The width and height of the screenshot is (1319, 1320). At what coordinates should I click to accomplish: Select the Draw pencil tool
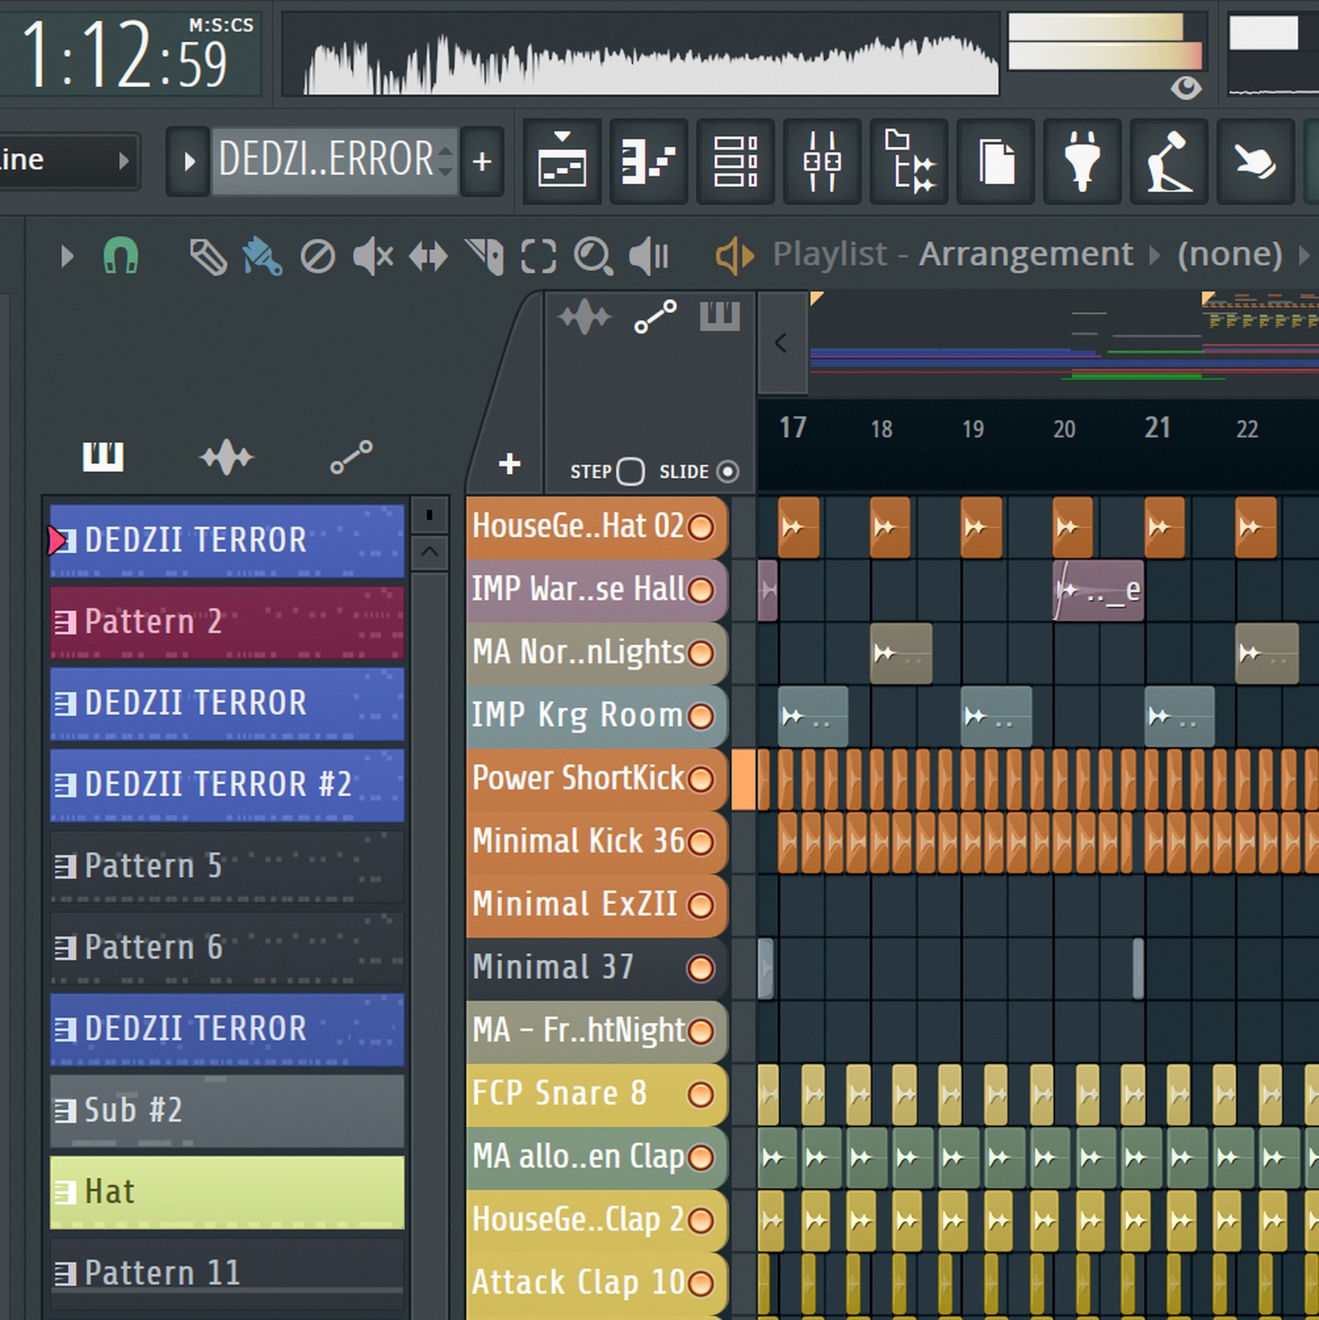(x=208, y=256)
